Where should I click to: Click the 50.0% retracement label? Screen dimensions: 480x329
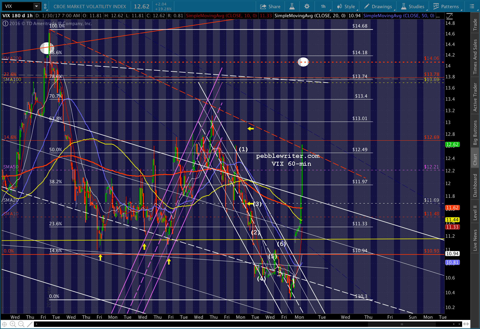pos(55,150)
